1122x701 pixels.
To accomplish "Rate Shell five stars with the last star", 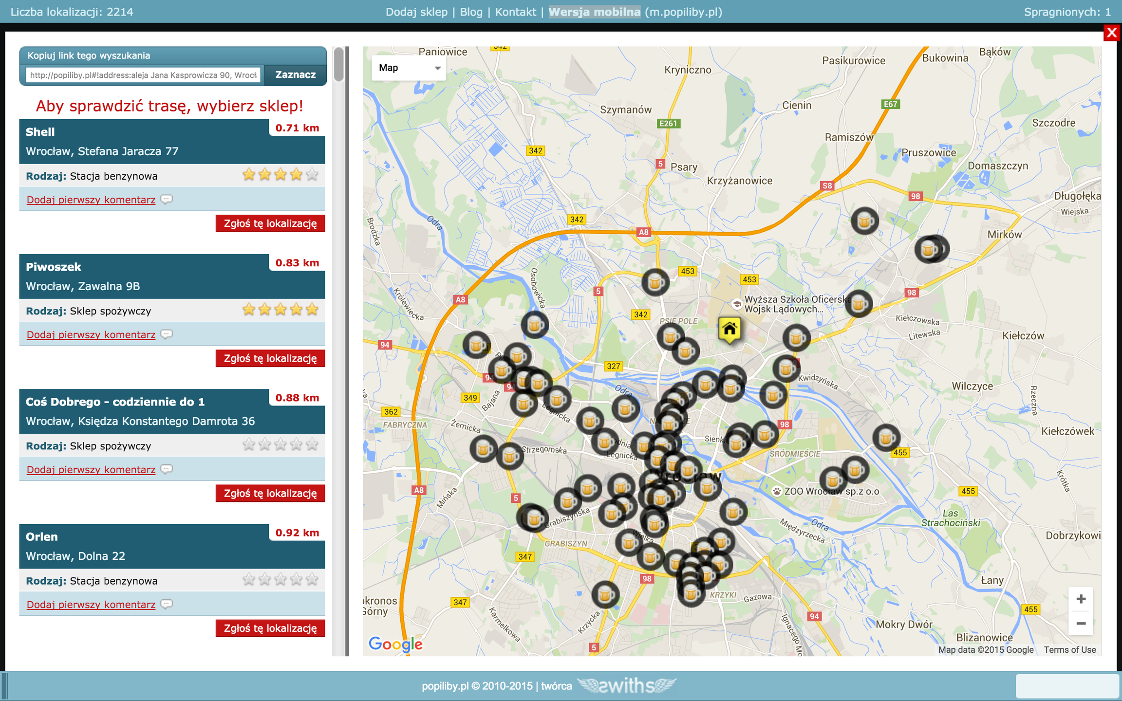I will [312, 174].
